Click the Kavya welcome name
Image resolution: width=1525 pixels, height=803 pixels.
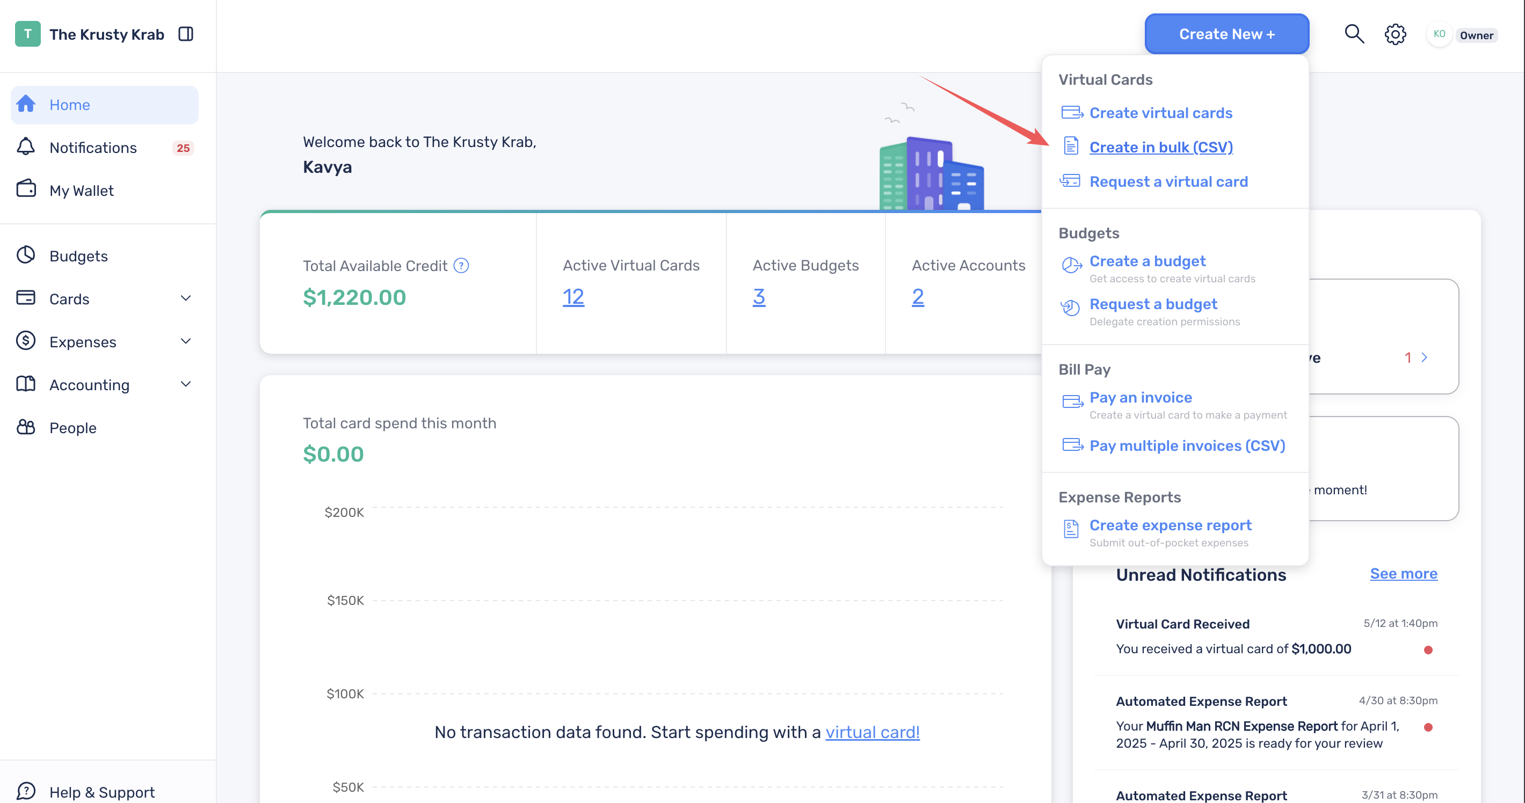(328, 167)
